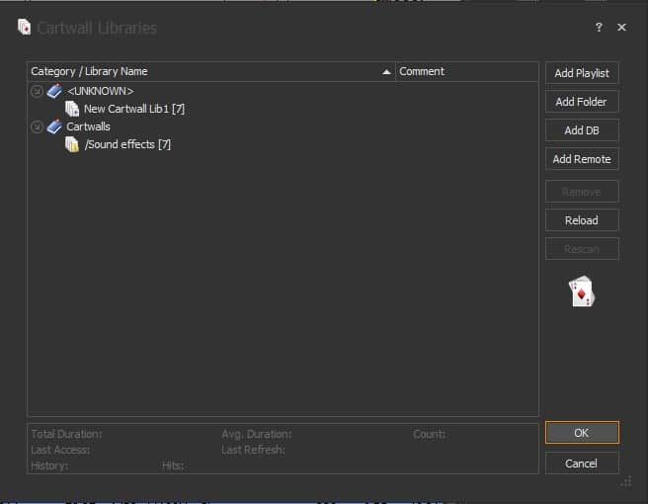648x504 pixels.
Task: Toggle sort arrow in Category column header
Action: [x=386, y=72]
